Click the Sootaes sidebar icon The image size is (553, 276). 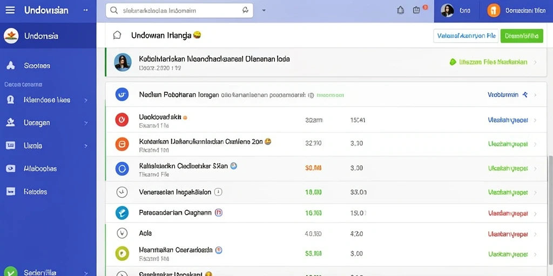coord(11,65)
